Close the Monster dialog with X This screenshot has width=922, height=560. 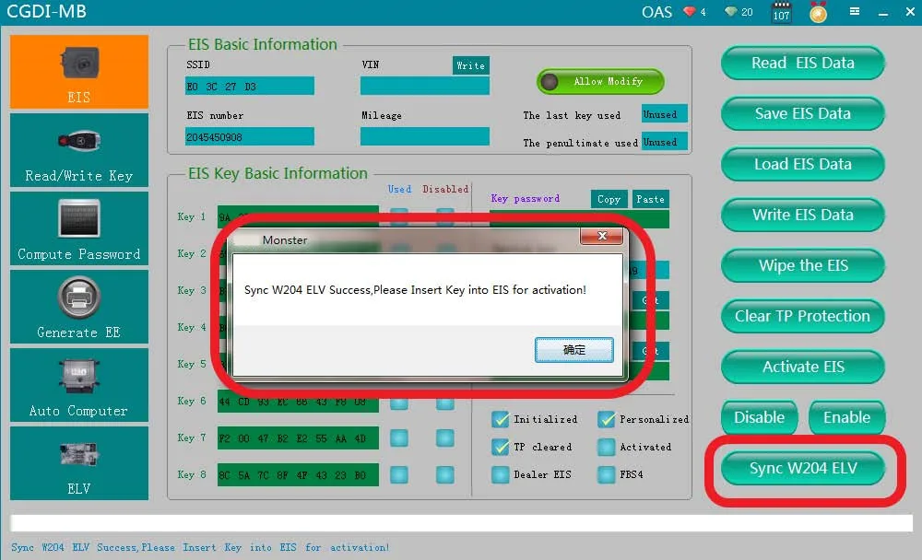601,236
